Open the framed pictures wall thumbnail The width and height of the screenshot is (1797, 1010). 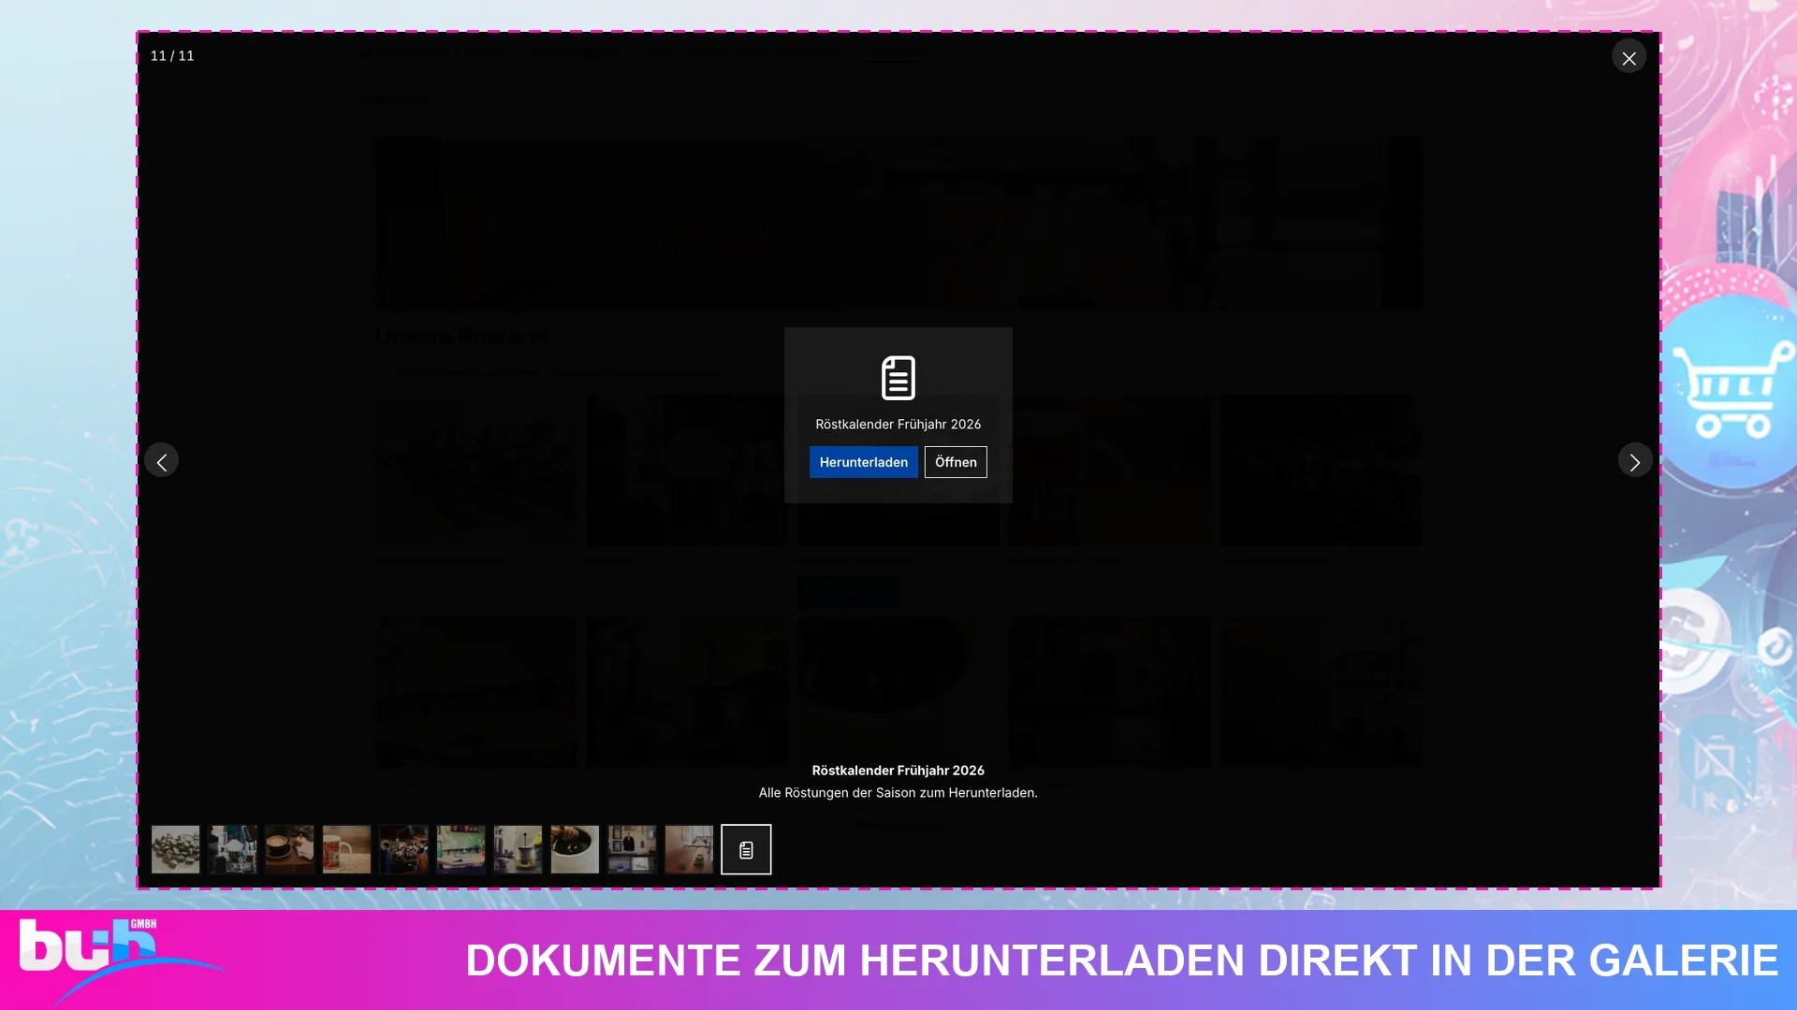[x=632, y=849]
